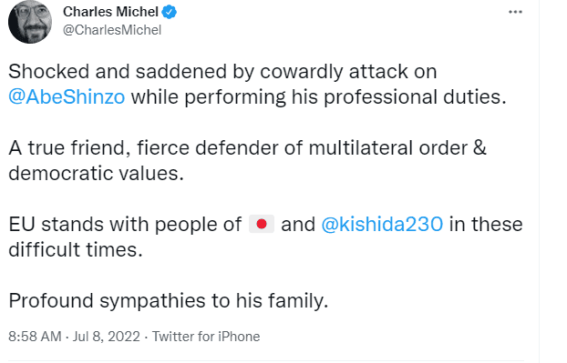Click the Jul 8, 2022 date
The image size is (567, 363).
[107, 337]
